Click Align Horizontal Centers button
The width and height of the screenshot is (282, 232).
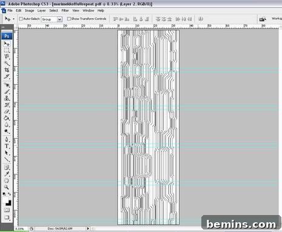(x=141, y=19)
